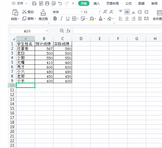
Task: Expand the arrow beside 文件 menu
Action: (26, 3)
